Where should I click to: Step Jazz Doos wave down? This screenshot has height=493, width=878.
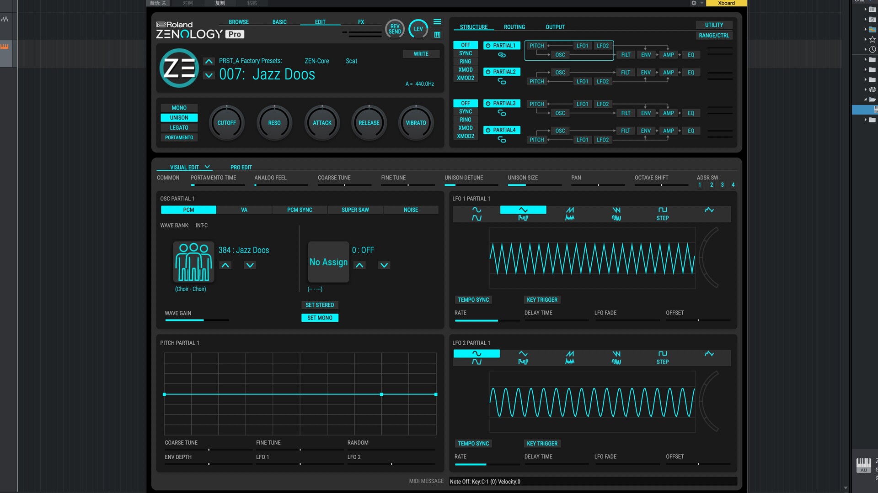250,265
